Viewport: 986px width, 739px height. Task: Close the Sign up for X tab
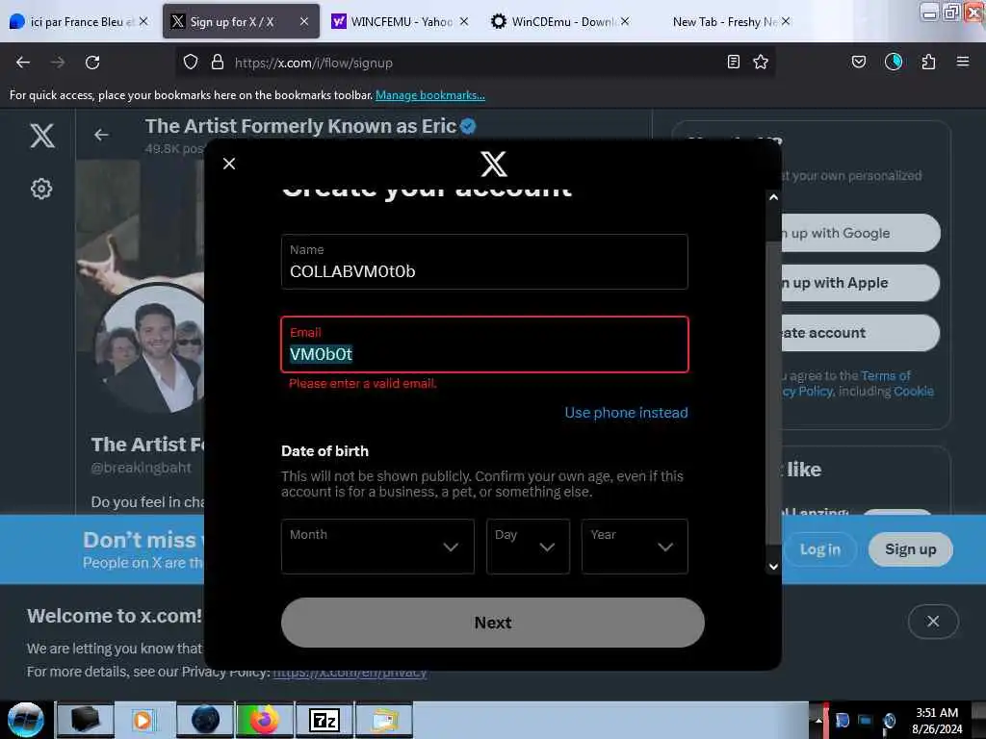coord(304,21)
